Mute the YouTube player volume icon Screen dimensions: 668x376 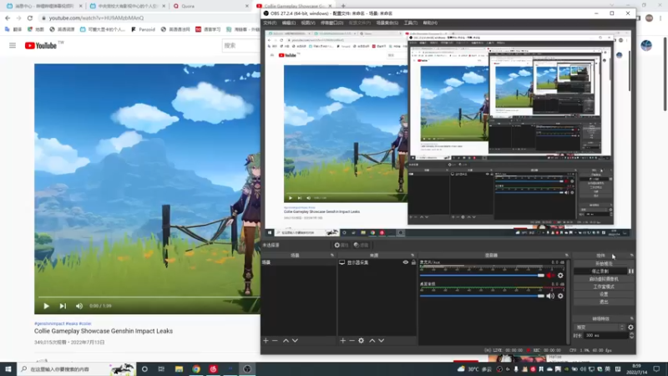(79, 306)
